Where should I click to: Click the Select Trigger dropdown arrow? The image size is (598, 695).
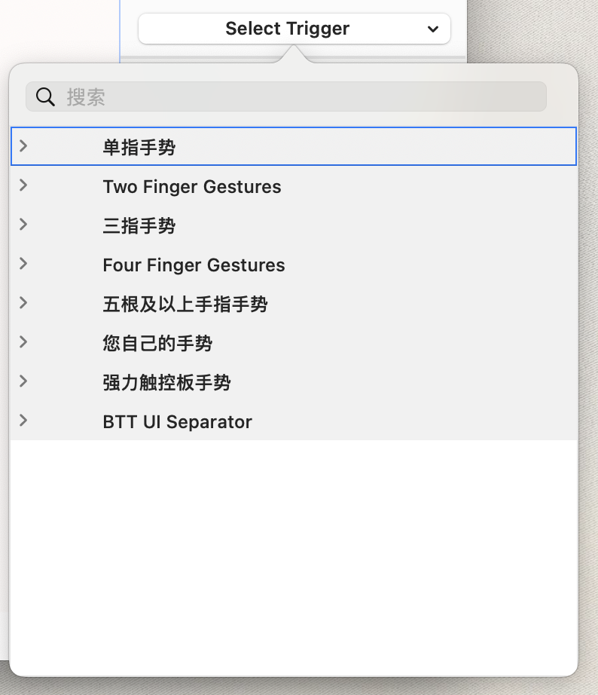(433, 29)
